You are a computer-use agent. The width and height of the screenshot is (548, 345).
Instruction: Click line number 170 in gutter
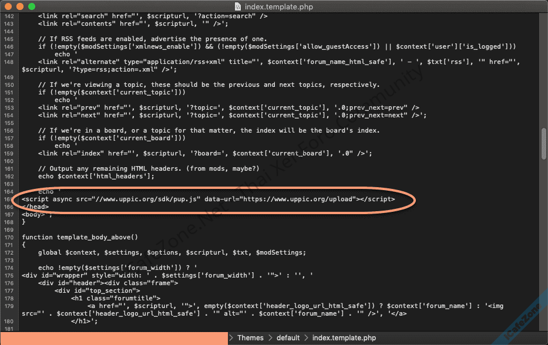[x=8, y=238]
